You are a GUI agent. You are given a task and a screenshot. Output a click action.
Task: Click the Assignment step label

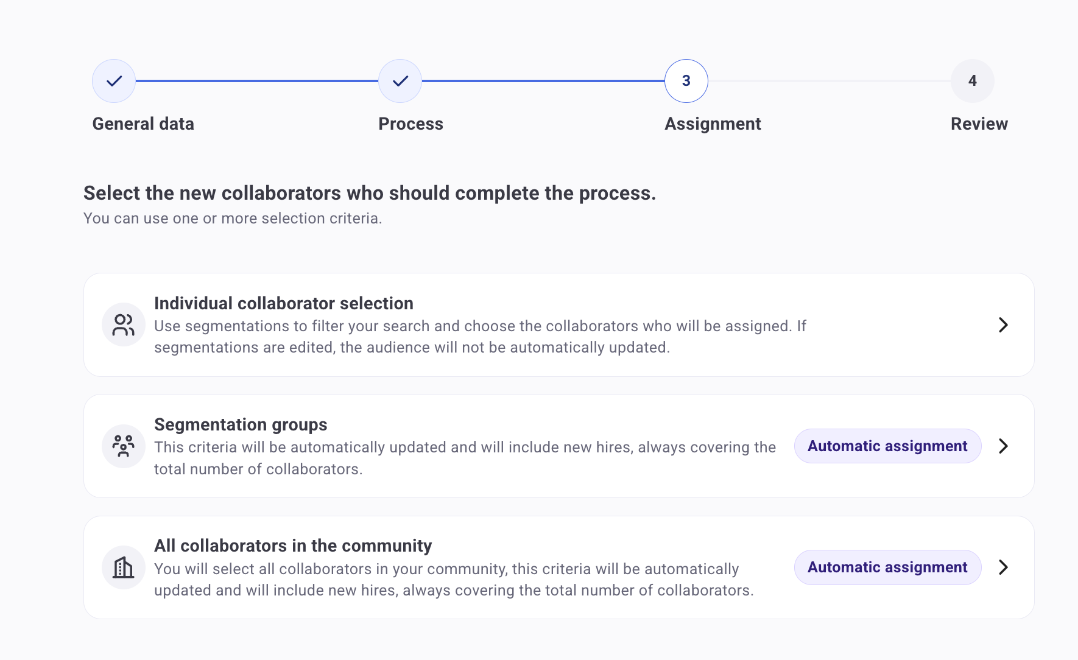[713, 124]
